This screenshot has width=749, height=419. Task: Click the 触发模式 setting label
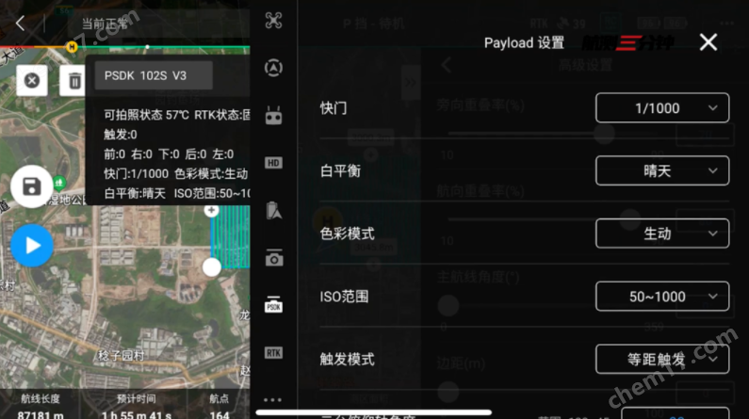click(x=348, y=359)
